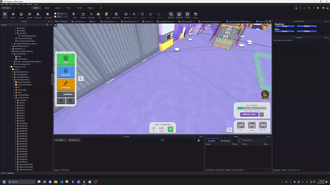The height and width of the screenshot is (185, 330).
Task: Open the Terrain editor
Action: coord(83,14)
